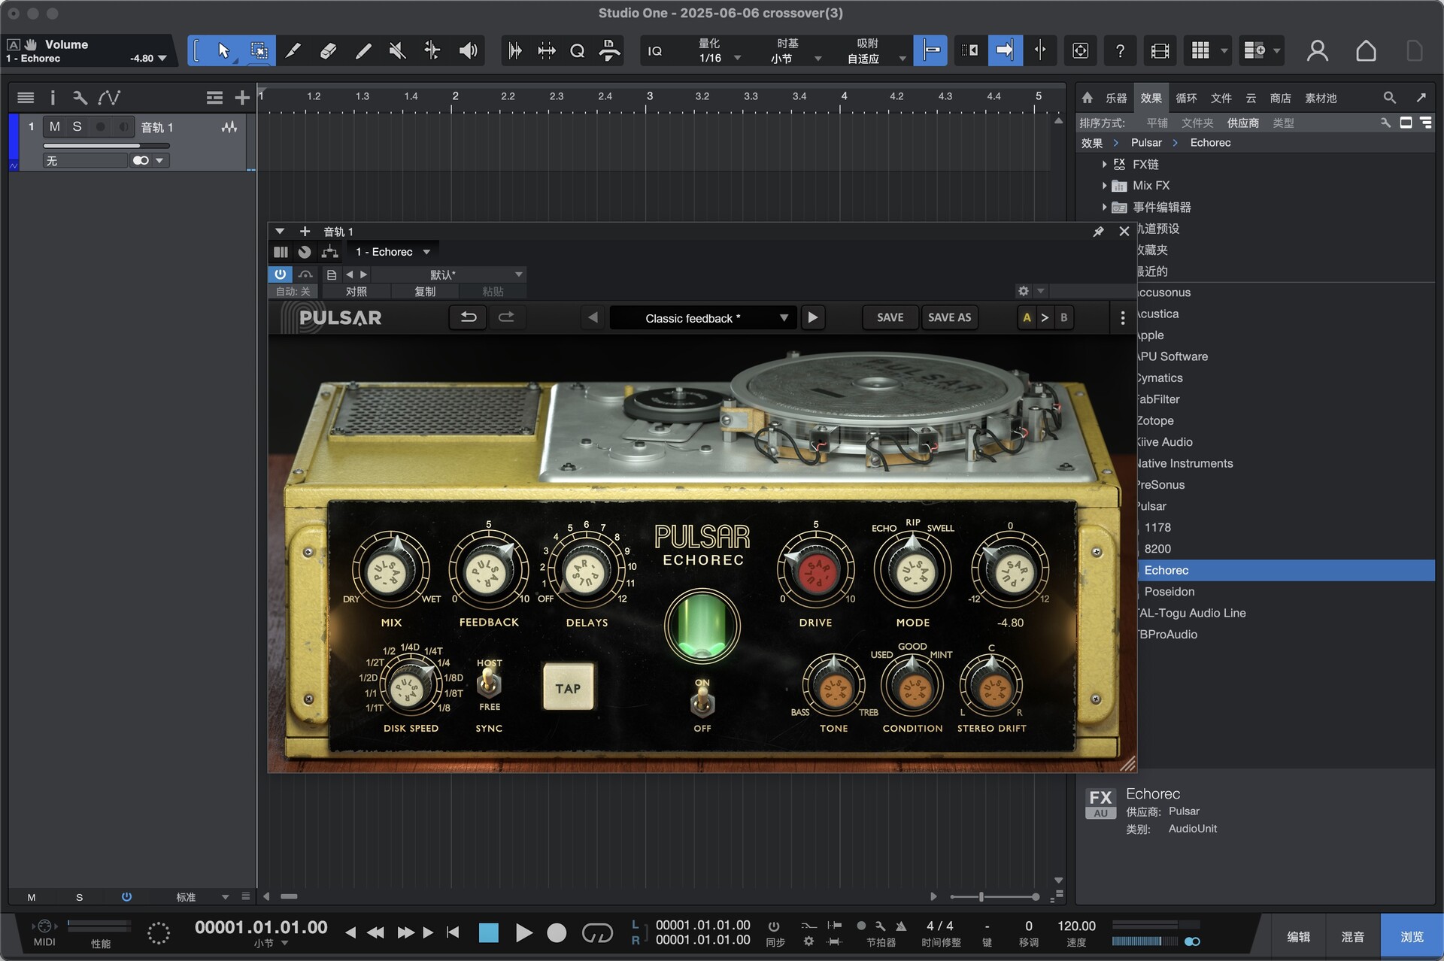The height and width of the screenshot is (961, 1444).
Task: Add a new track with plus icon
Action: (x=242, y=97)
